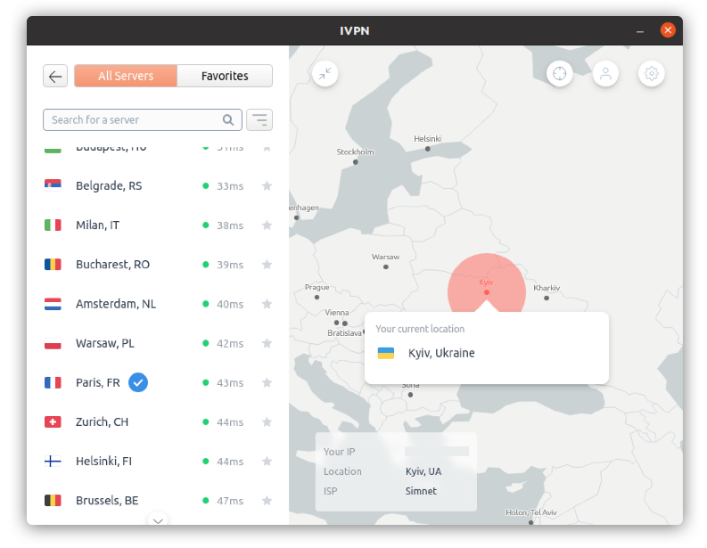707x548 pixels.
Task: Minimize the IVPN window
Action: [640, 31]
